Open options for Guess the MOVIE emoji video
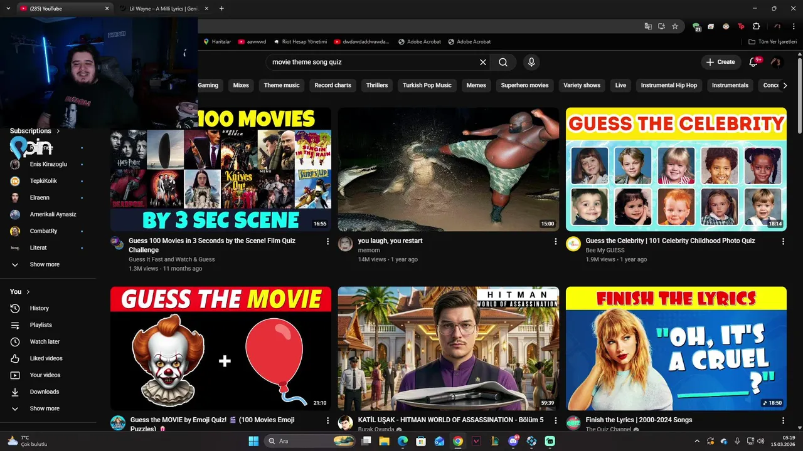 [327, 420]
